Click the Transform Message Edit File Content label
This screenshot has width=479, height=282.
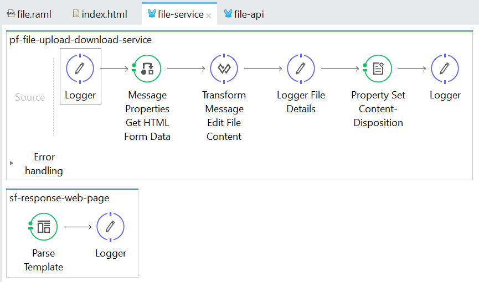tap(224, 116)
